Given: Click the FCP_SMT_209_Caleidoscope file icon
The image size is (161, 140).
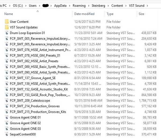Looking at the screenshot, I should (x=7, y=101).
